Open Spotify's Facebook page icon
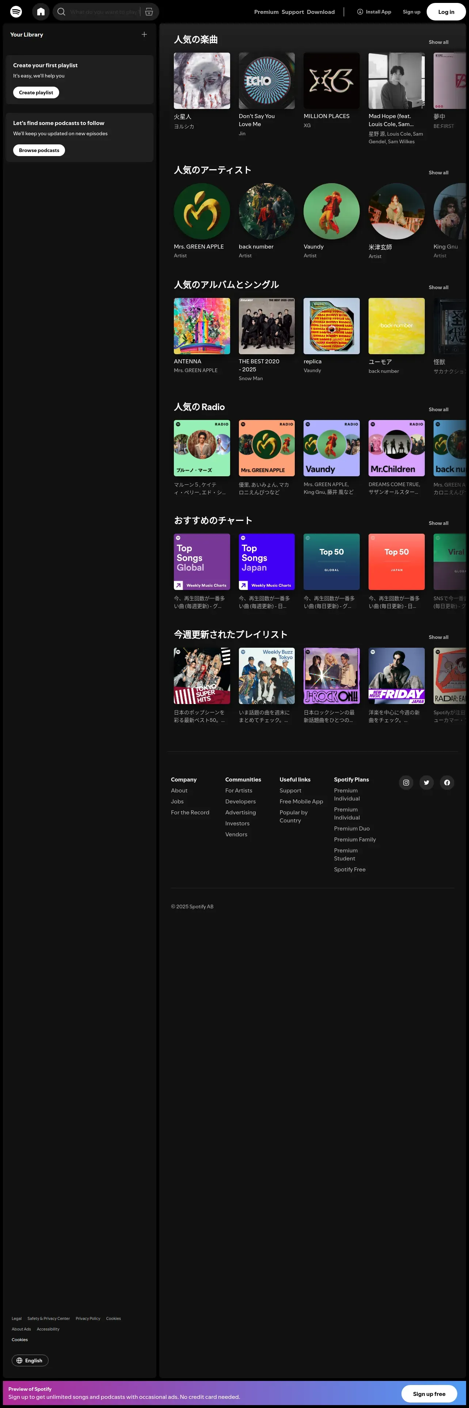Viewport: 469px width, 1408px height. [447, 783]
